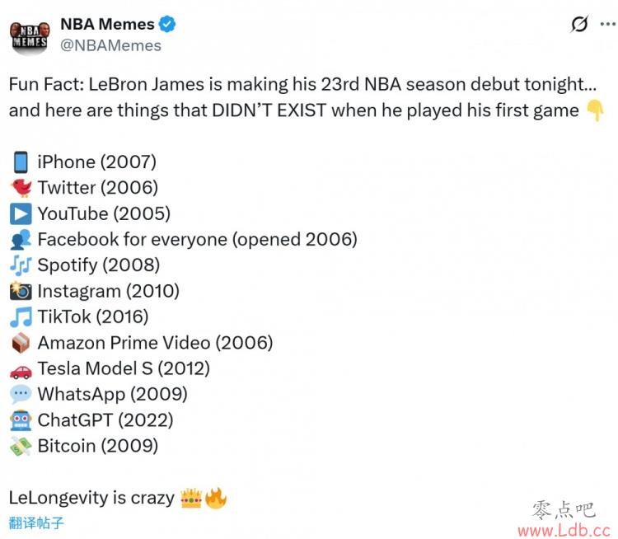Click the speech bubble emoji beside WhatsApp

tap(21, 394)
